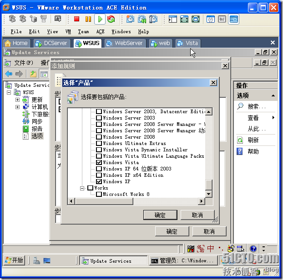Screen dimensions: 283x280
Task: Click the Update Services taskbar button
Action: pyautogui.click(x=113, y=261)
